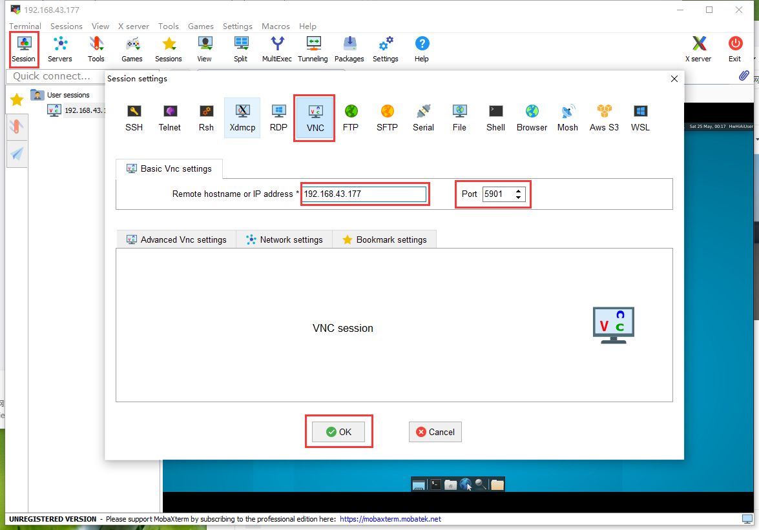Screen dimensions: 759x530
Task: Click the View toolbar icon
Action: (x=204, y=49)
